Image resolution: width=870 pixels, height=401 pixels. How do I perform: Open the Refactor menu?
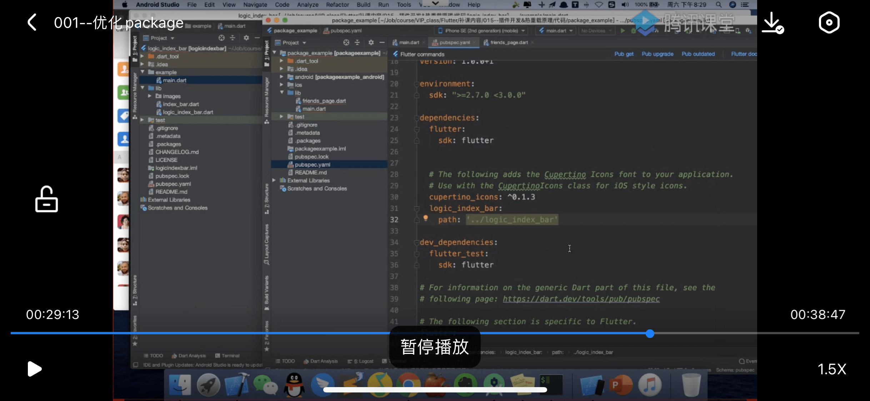tap(337, 5)
